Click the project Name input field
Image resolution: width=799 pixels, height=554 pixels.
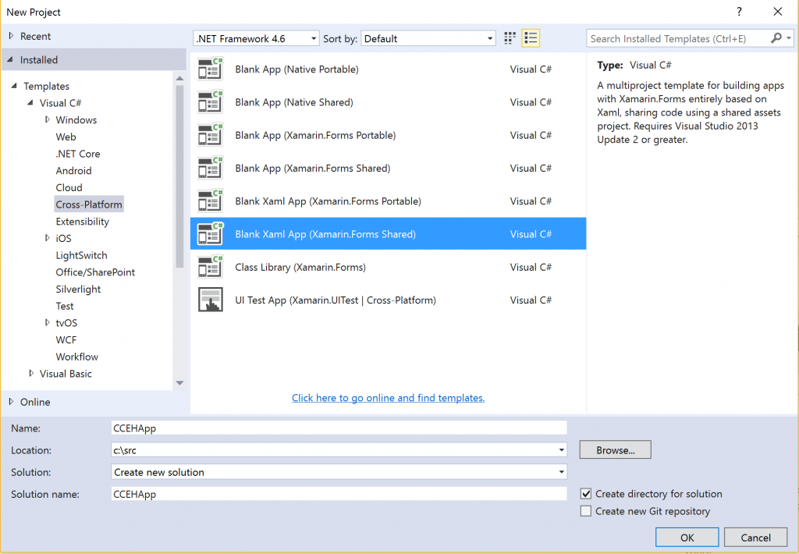click(339, 428)
